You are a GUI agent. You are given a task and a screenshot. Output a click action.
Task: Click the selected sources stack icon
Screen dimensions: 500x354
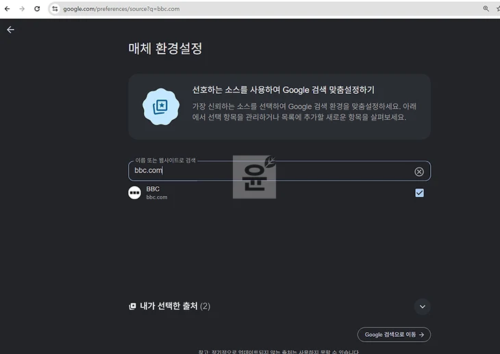coord(132,307)
